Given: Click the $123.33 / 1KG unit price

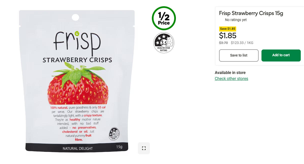Looking at the screenshot, I should [x=242, y=43].
